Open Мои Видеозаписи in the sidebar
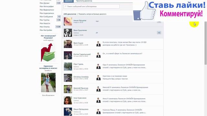The width and height of the screenshot is (207, 116). click(47, 10)
